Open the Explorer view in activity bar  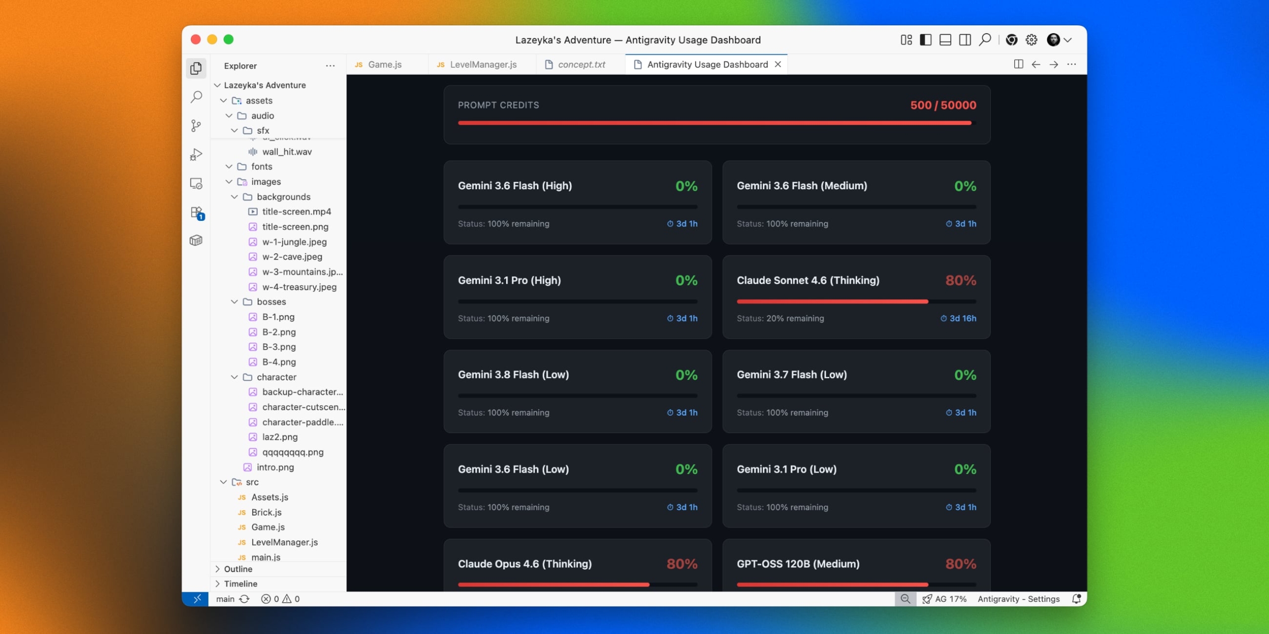pyautogui.click(x=196, y=68)
